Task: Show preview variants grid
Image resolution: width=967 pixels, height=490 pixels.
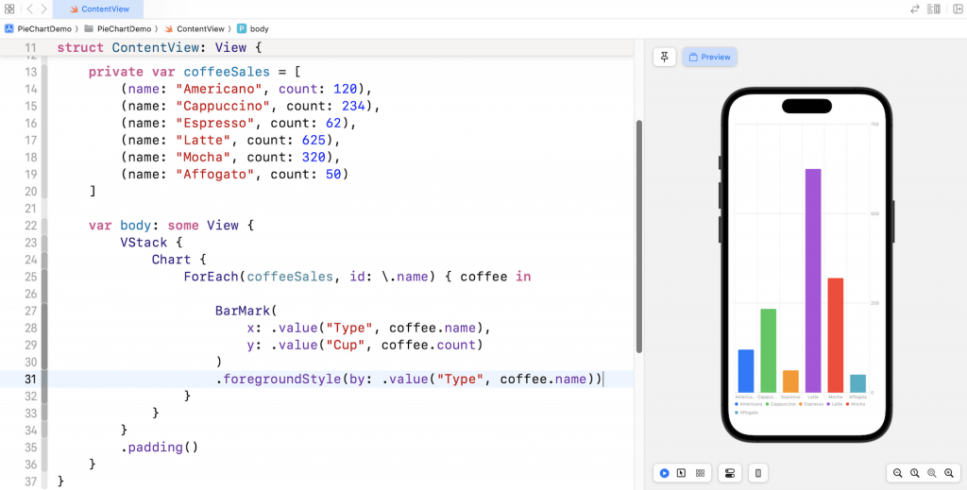Action: pos(700,472)
